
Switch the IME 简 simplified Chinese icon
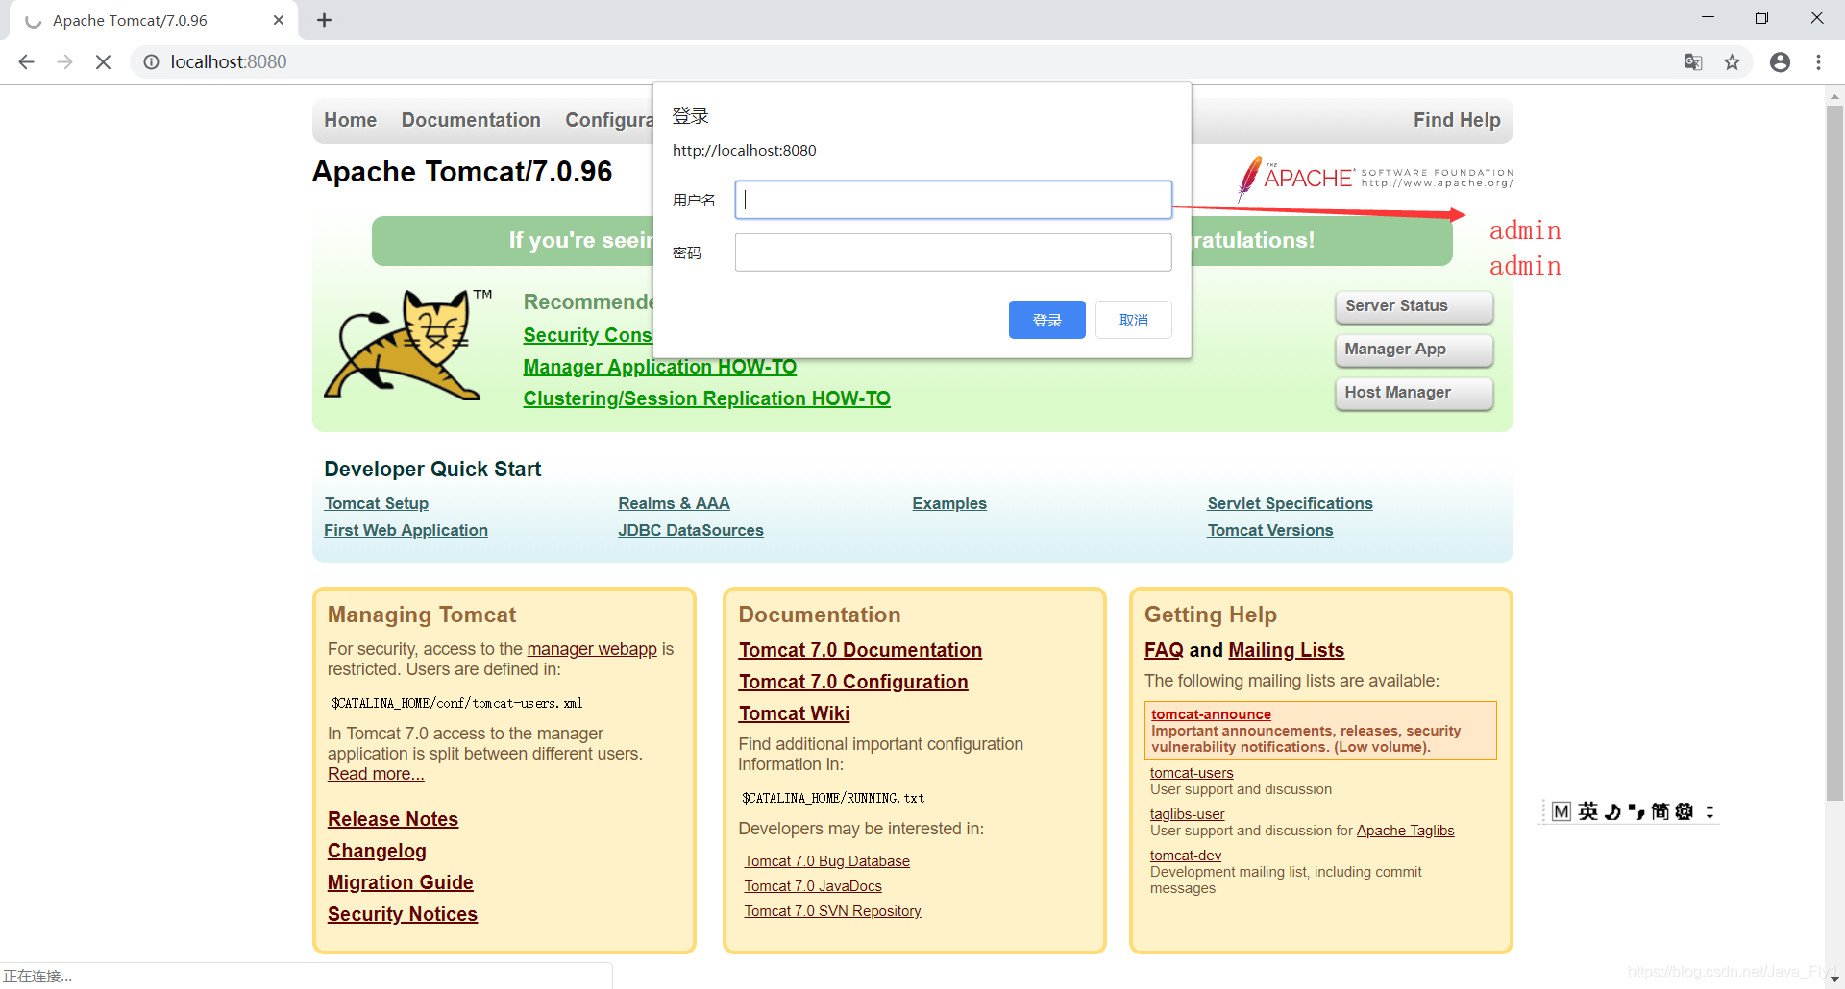tap(1660, 811)
